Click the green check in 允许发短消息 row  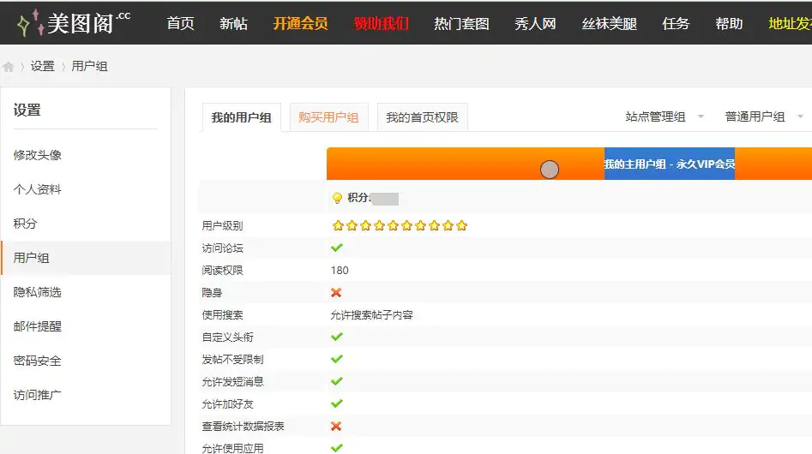click(x=337, y=381)
